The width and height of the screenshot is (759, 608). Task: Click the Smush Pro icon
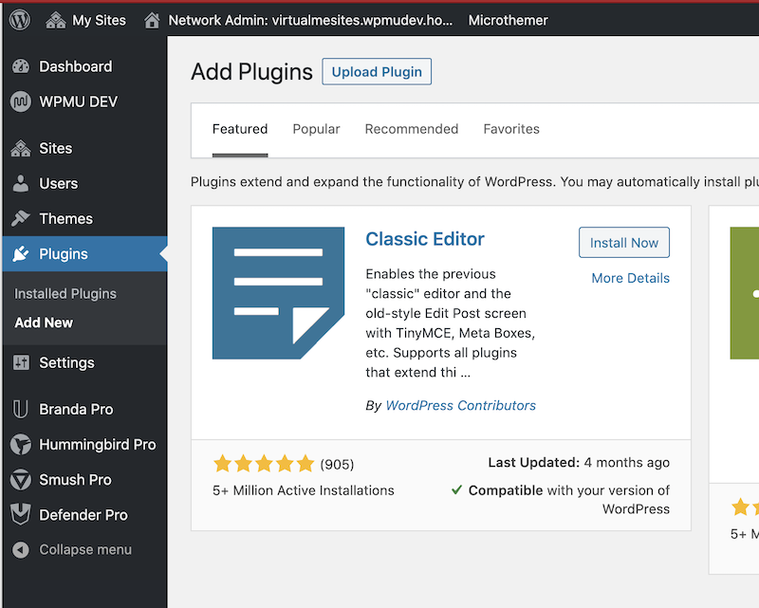coord(21,480)
